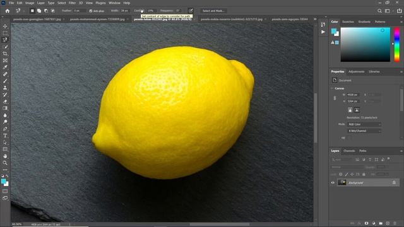Viewport: 404px width, 227px height.
Task: Open the Libraries tab
Action: tap(374, 72)
